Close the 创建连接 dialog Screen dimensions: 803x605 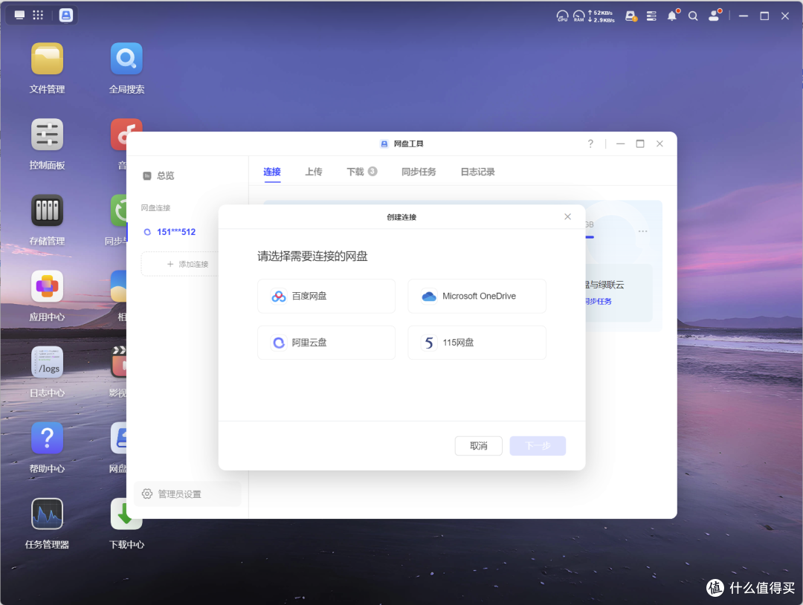coord(567,216)
